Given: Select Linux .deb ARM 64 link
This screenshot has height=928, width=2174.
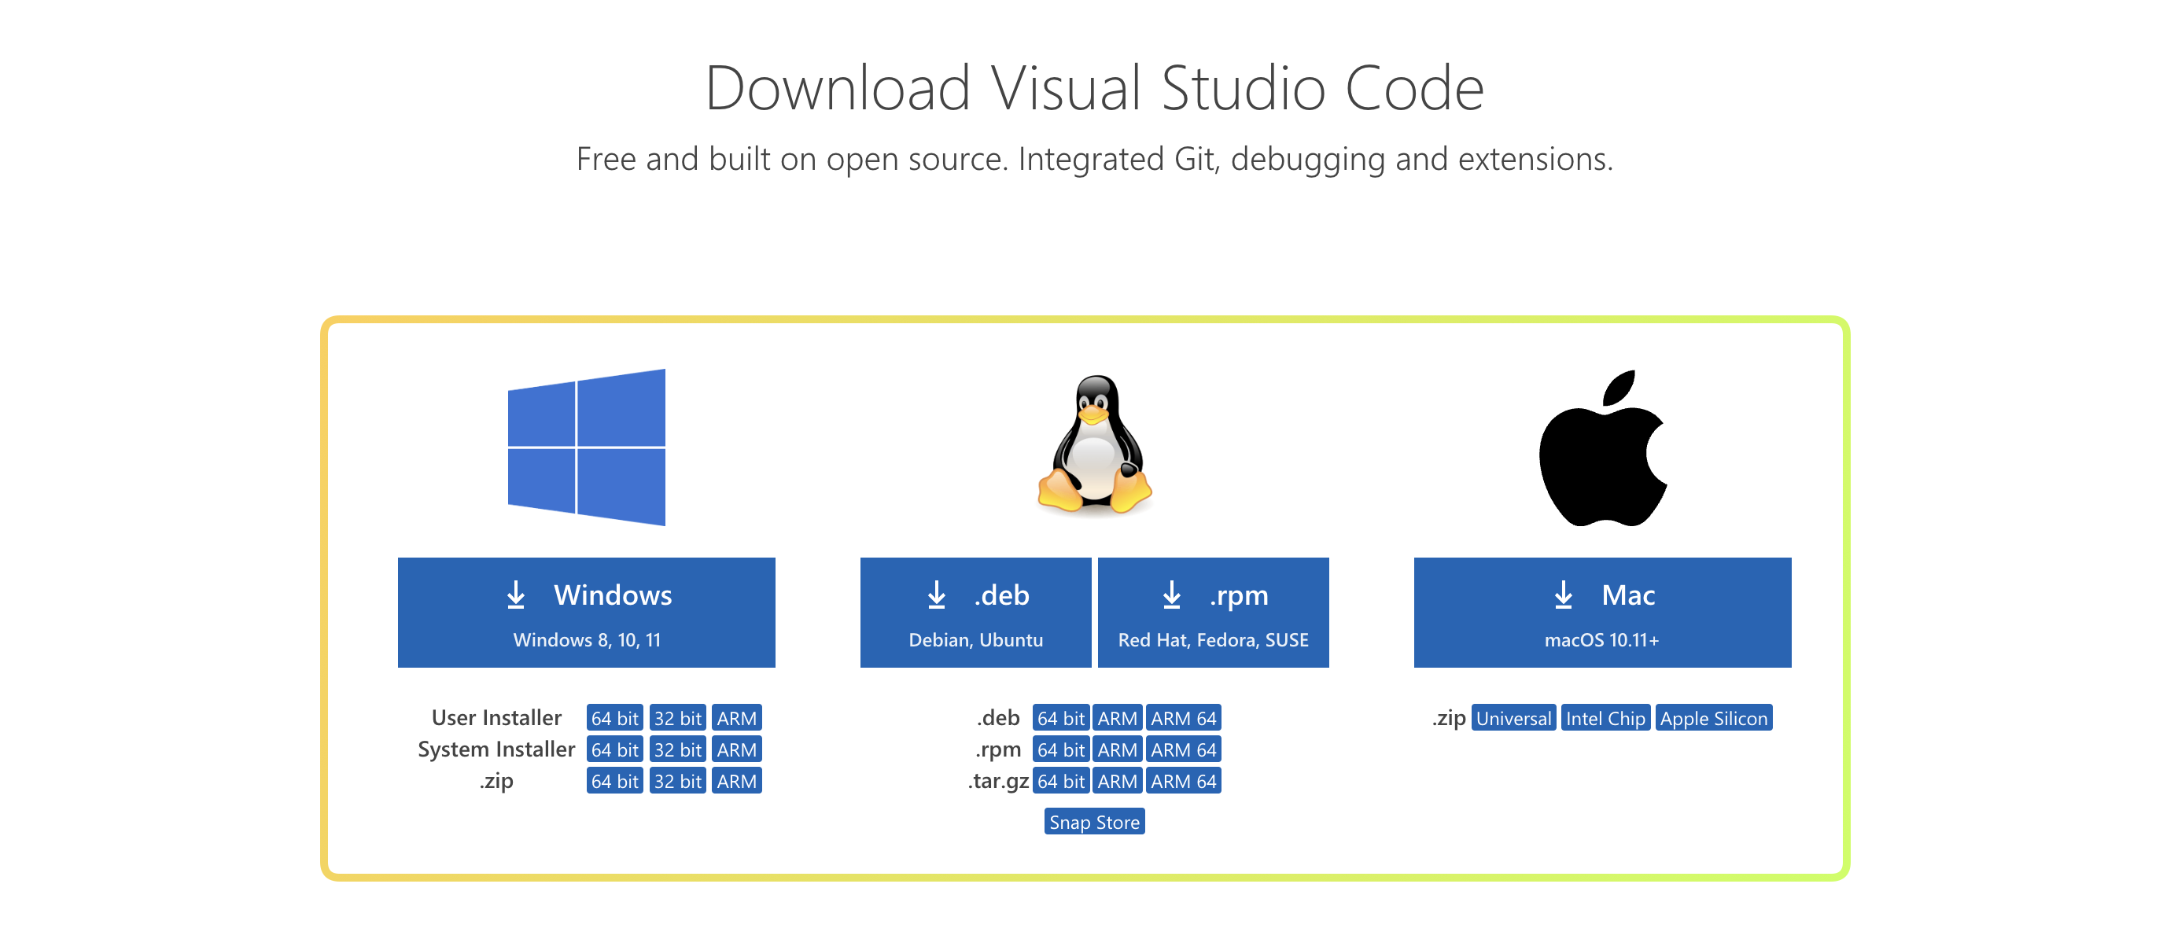Looking at the screenshot, I should (x=1183, y=718).
